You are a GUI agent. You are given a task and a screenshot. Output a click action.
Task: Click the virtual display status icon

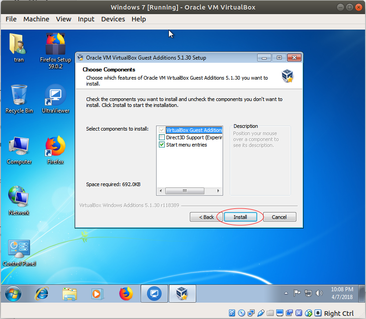tap(280, 313)
